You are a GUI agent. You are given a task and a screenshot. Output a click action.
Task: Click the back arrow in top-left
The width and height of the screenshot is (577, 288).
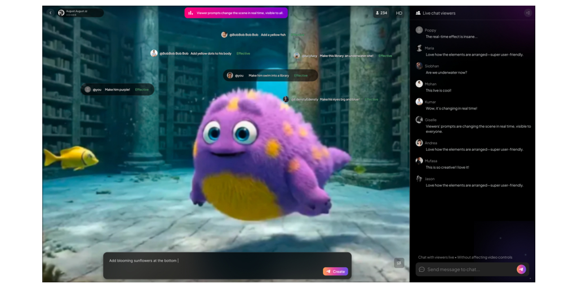coord(50,13)
